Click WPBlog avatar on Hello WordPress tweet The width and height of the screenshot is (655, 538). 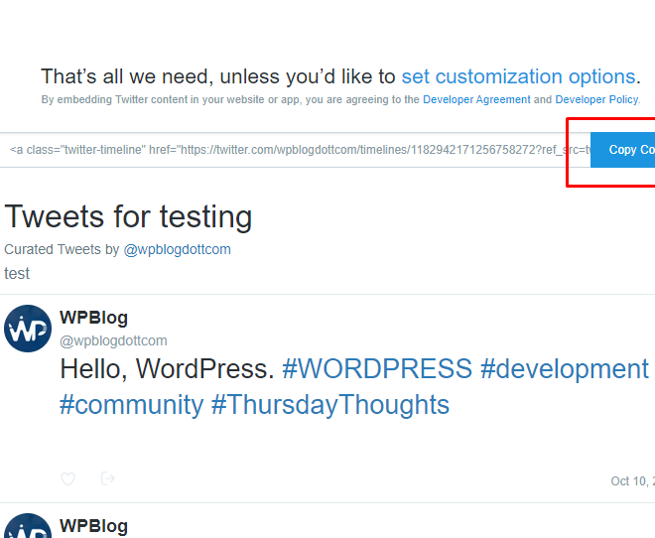pyautogui.click(x=28, y=329)
